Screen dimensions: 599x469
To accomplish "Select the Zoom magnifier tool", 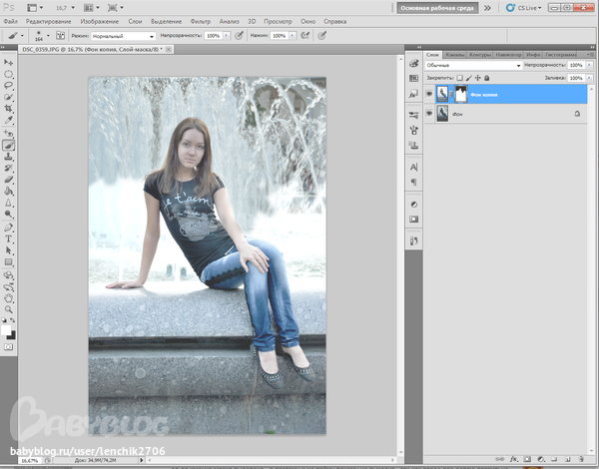I will point(9,307).
